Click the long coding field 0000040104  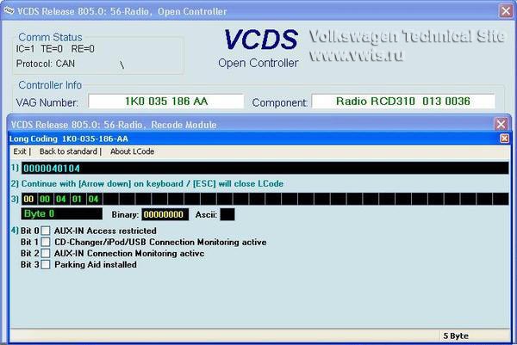pyautogui.click(x=265, y=169)
